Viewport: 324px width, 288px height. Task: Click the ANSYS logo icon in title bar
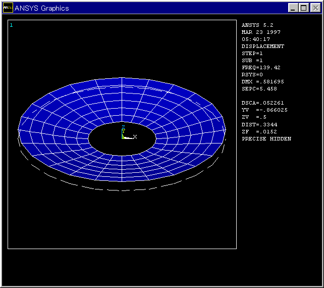tap(8, 8)
